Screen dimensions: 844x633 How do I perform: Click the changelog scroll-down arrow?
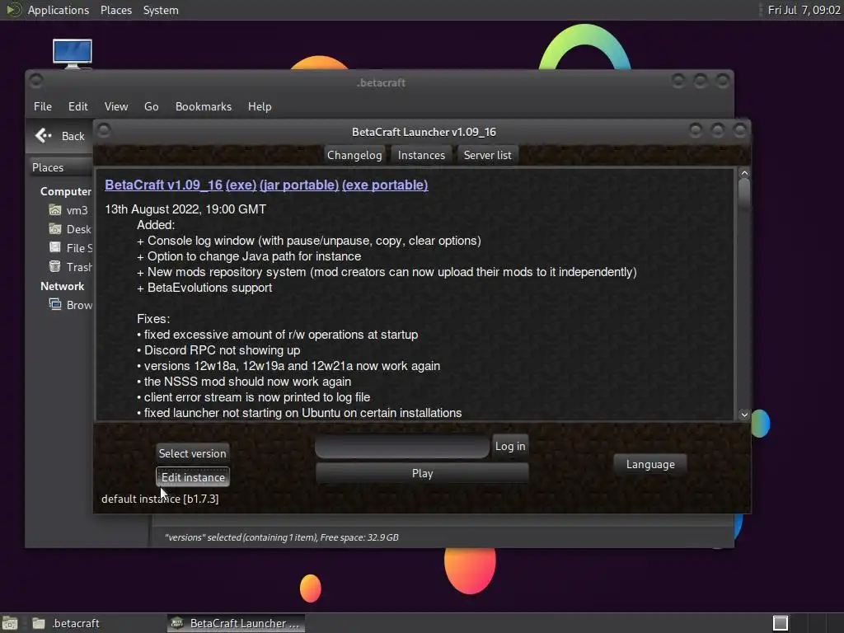point(744,415)
